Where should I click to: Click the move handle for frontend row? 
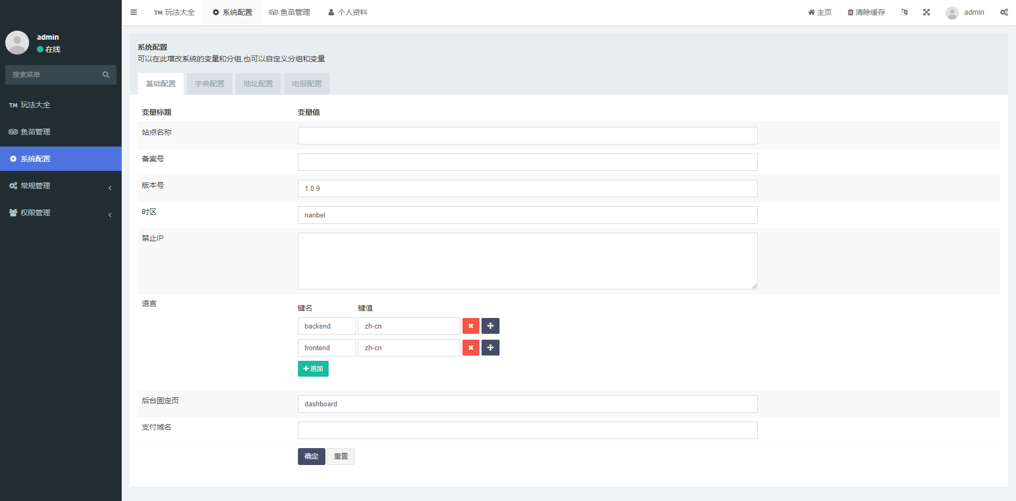490,348
